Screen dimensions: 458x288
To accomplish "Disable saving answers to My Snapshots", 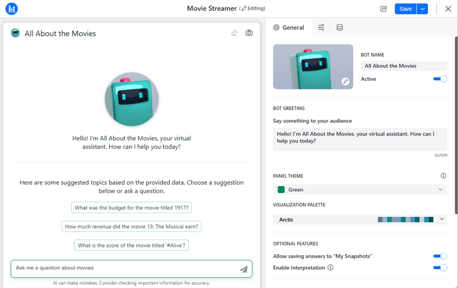I will click(x=440, y=256).
